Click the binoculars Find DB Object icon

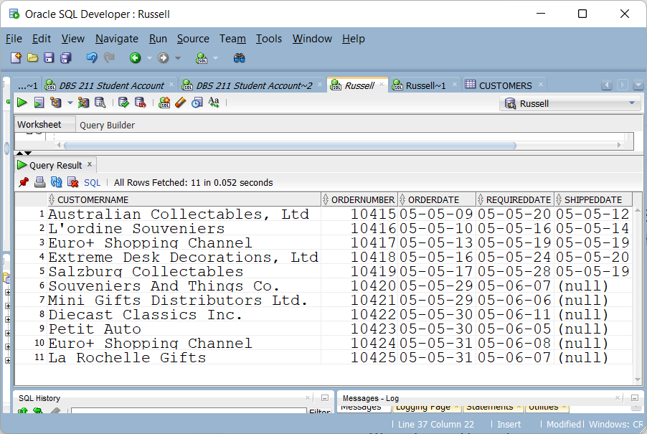click(x=240, y=58)
